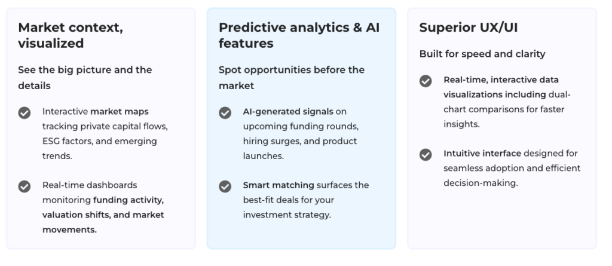Viewport: 612px width, 266px height.
Task: Click checkmark beside "Real-time, interactive data visualizations"
Action: click(x=426, y=81)
